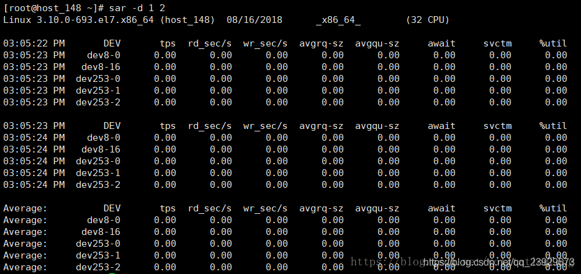
Task: Click await value of dev8-16 at 03:05:23 PM
Action: tap(444, 67)
